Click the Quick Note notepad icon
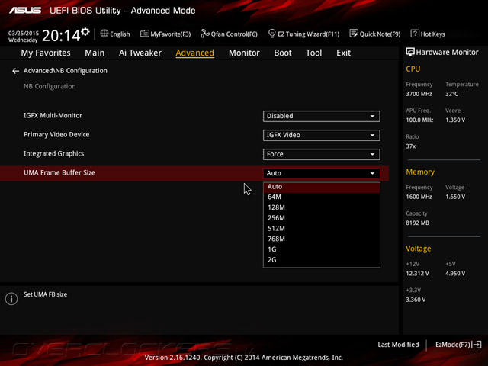Image resolution: width=488 pixels, height=366 pixels. coord(354,34)
